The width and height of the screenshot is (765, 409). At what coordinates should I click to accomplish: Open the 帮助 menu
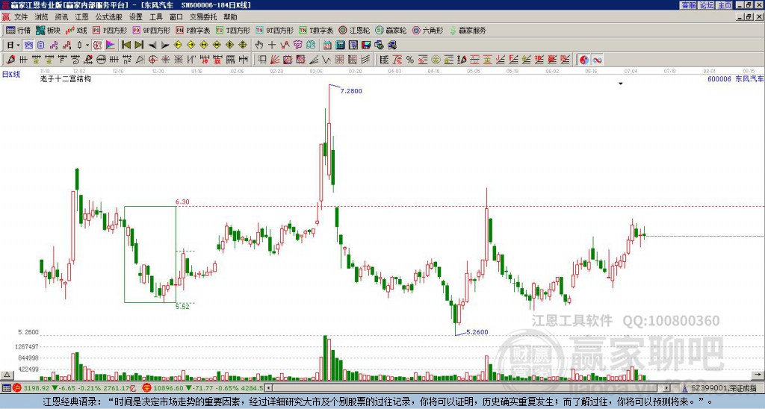click(x=230, y=17)
